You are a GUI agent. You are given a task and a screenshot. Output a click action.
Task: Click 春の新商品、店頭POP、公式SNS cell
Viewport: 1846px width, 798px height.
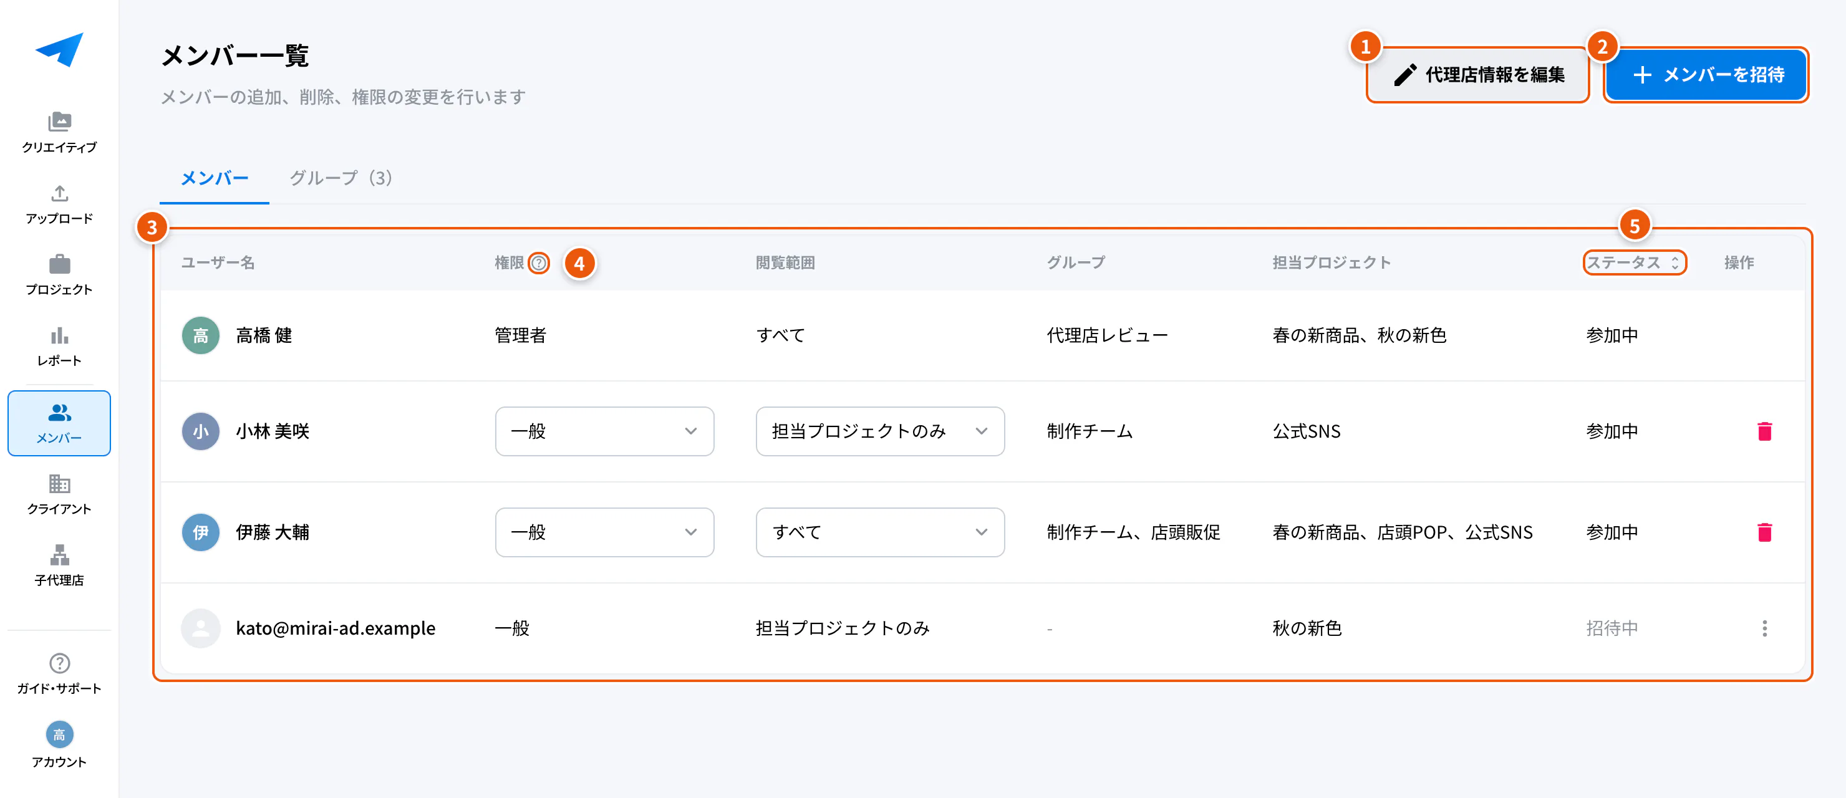(x=1402, y=532)
